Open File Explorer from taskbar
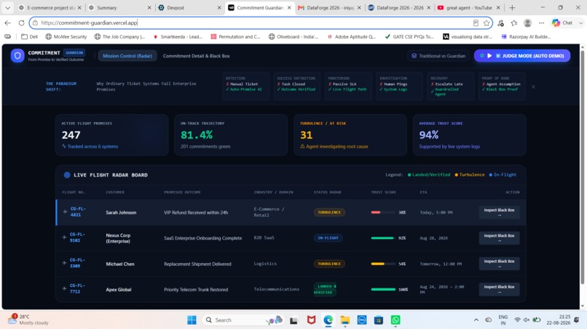Screen dimensions: 587x329 (x=344, y=320)
